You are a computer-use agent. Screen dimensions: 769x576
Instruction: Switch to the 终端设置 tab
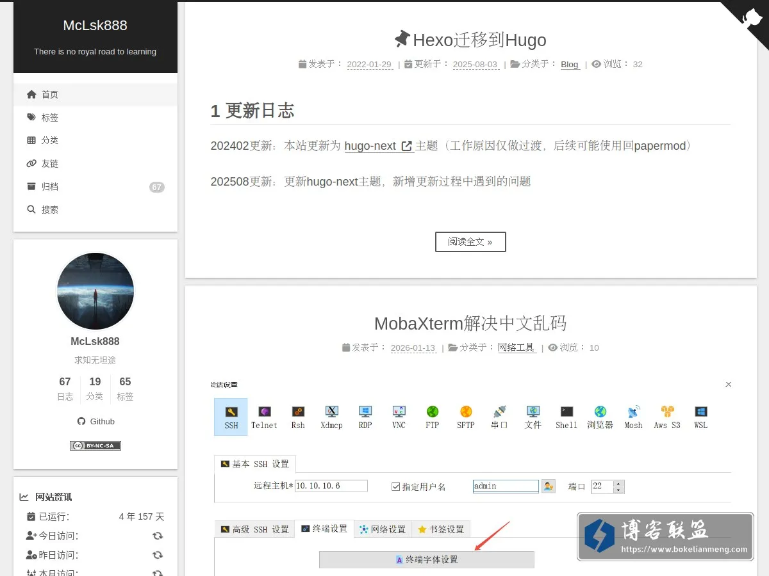coord(324,529)
